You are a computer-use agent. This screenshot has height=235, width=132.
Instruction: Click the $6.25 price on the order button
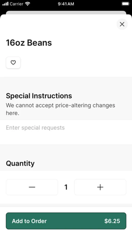[112, 221]
